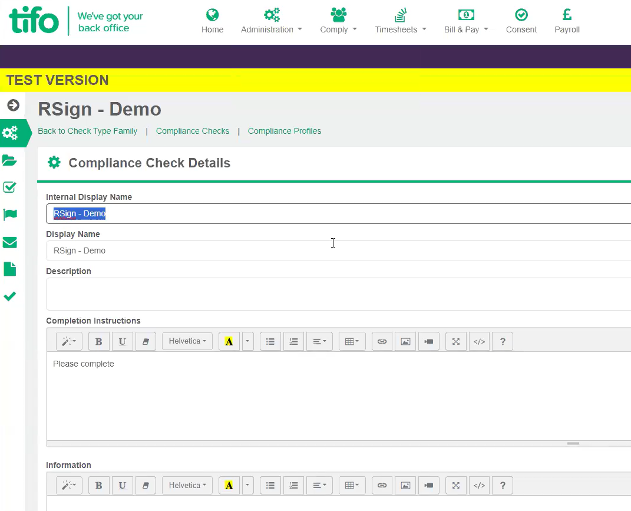Open table dropdown in Completion Instructions toolbar
631x511 pixels.
click(x=352, y=341)
